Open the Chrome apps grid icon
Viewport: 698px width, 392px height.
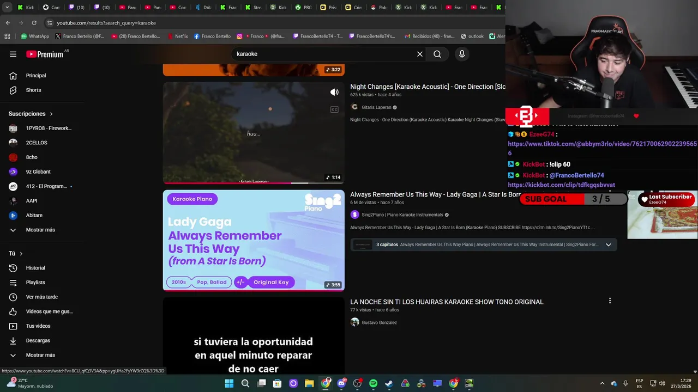pos(7,36)
